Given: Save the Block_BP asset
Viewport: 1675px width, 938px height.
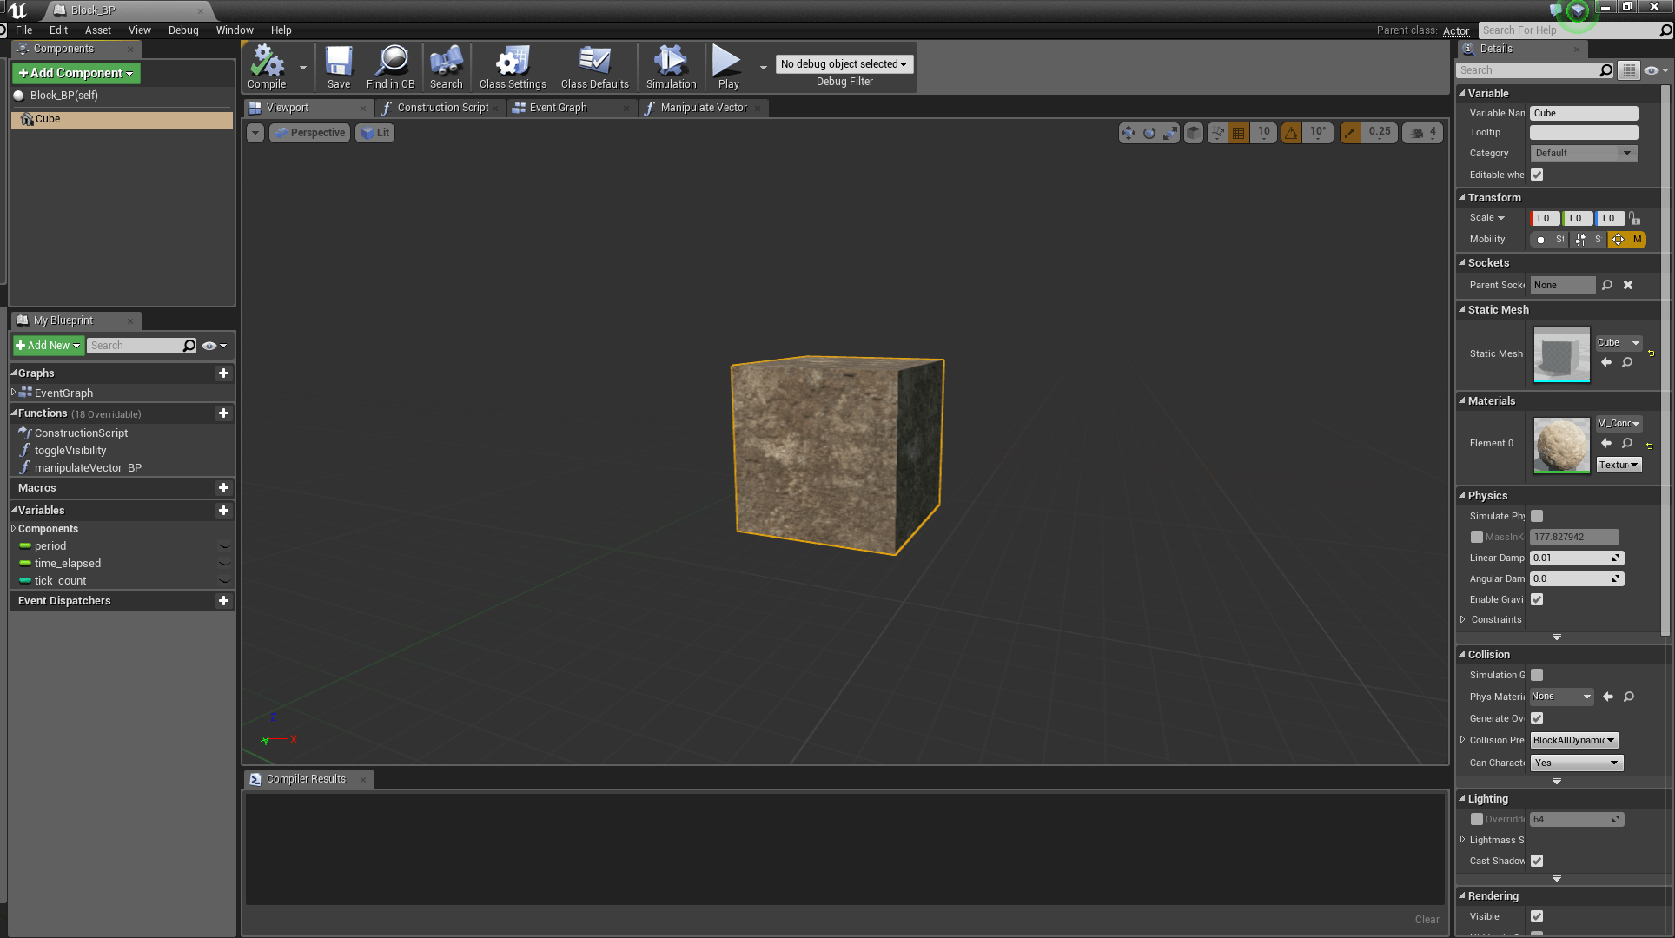Looking at the screenshot, I should click(x=338, y=65).
